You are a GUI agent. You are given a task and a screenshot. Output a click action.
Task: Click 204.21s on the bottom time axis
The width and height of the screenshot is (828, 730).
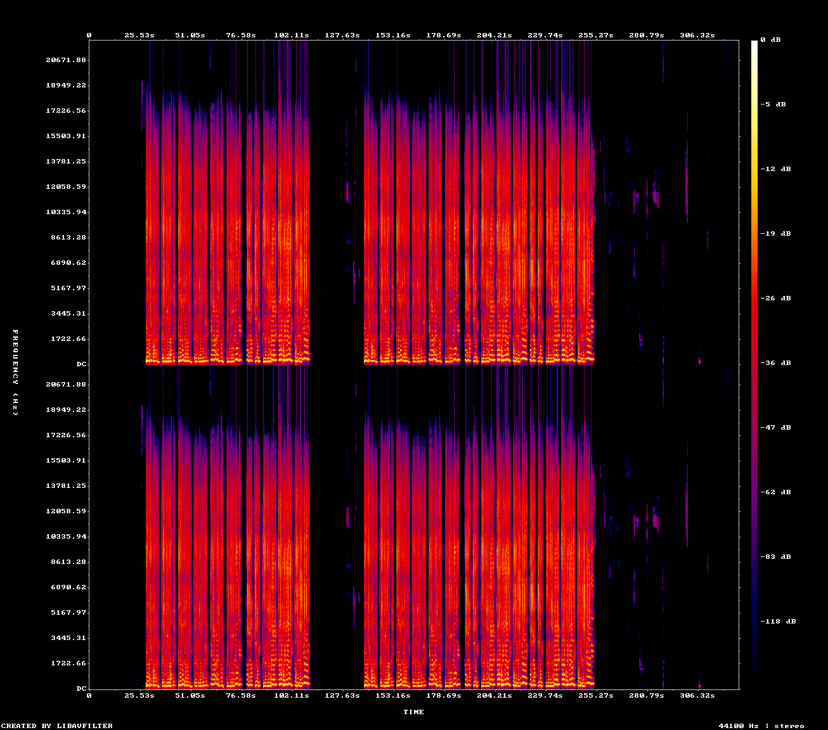click(495, 696)
